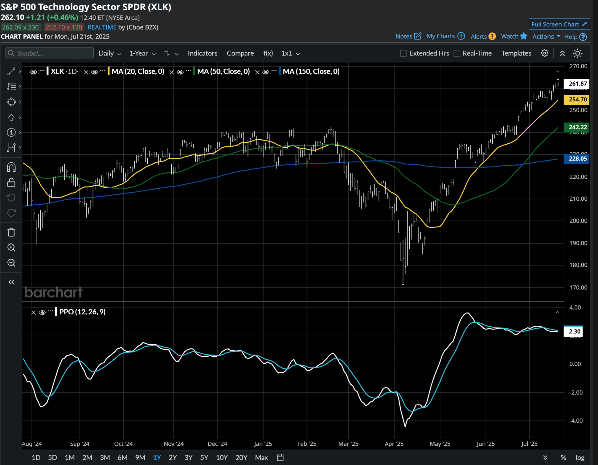Hide the MA (50, Close, 0) line
The image size is (598, 465).
tap(180, 72)
